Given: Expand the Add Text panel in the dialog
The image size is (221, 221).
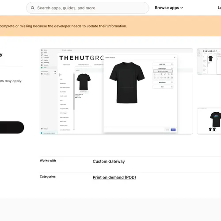Looking at the screenshot, I should [163, 64].
